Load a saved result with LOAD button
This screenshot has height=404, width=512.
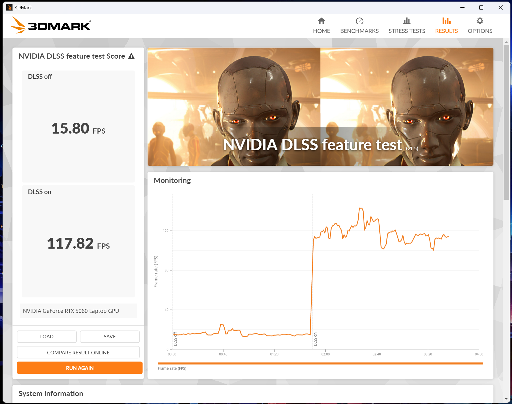(x=47, y=337)
